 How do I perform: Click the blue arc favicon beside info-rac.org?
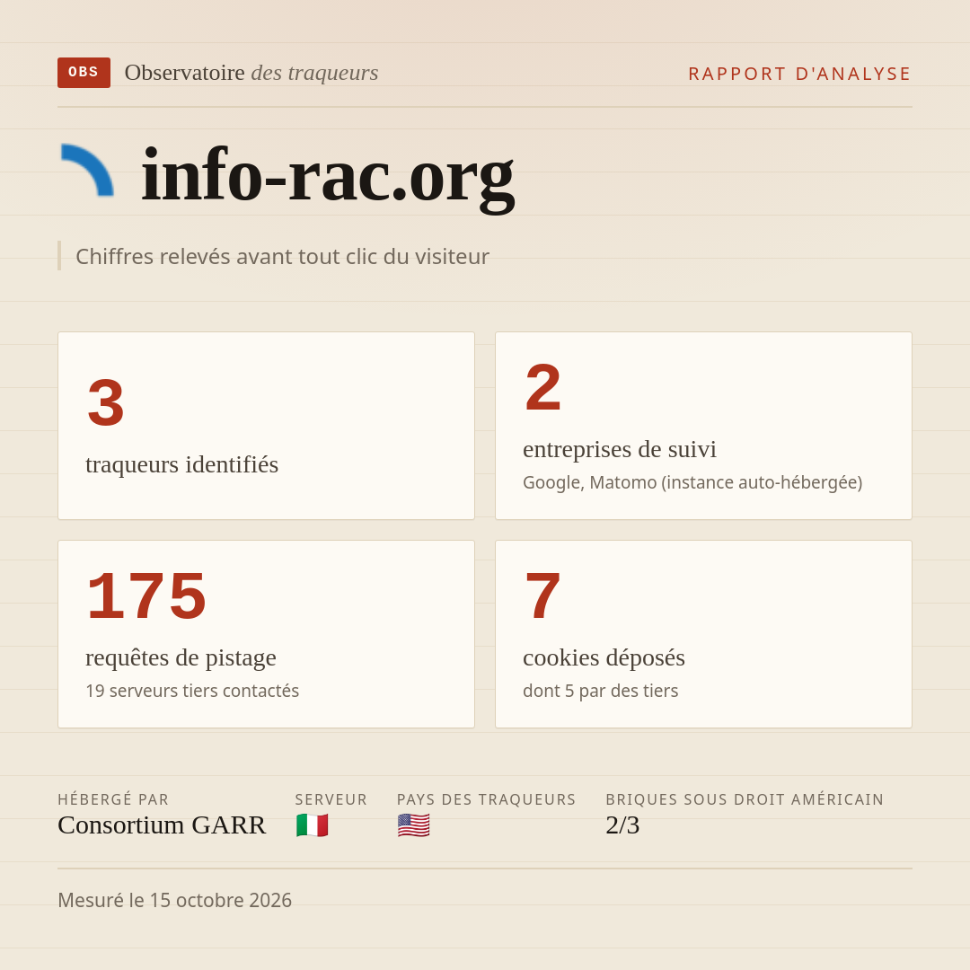point(87,170)
